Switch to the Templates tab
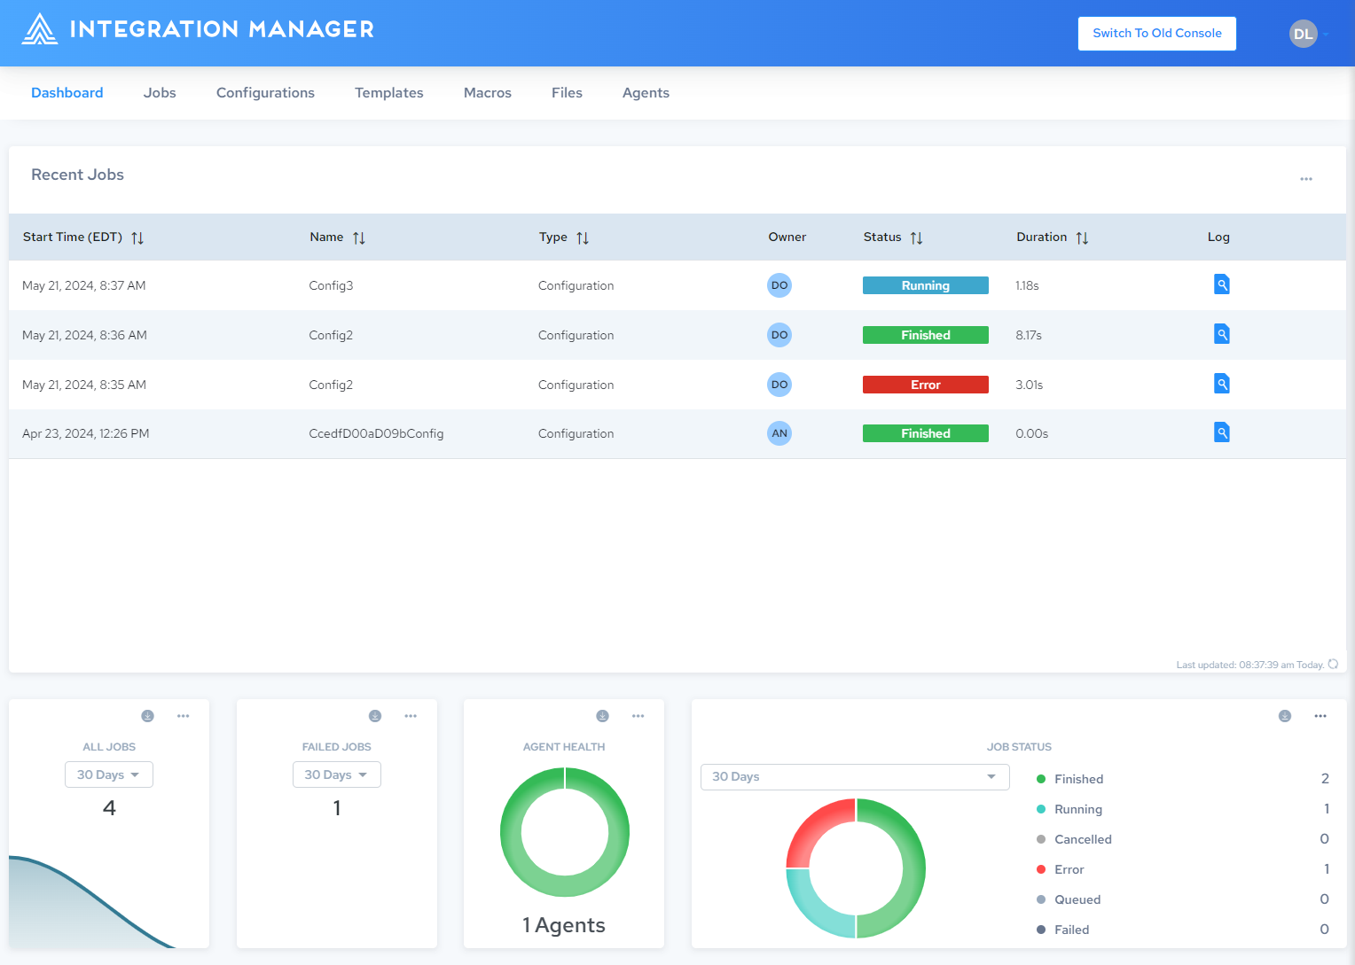 click(389, 93)
